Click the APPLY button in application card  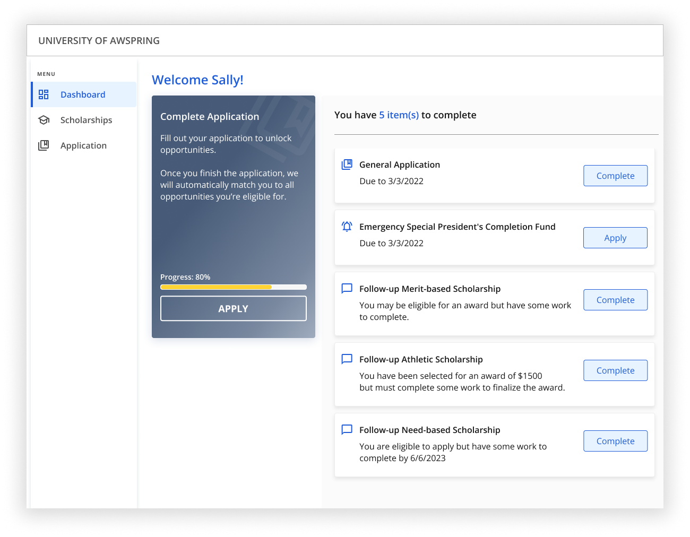[234, 308]
